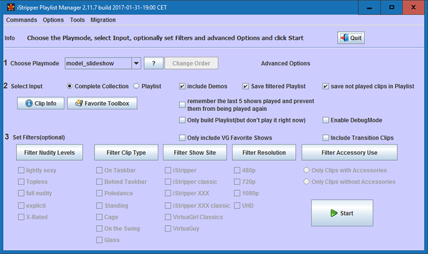Toggle save not played clips in Playlist
Screen dimensions: 428x254
click(326, 86)
